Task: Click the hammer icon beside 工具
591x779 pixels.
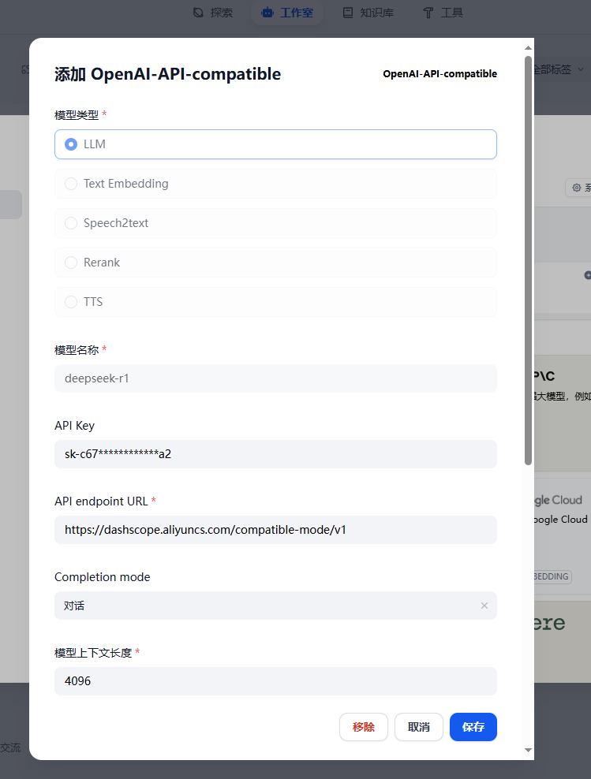Action: 428,13
